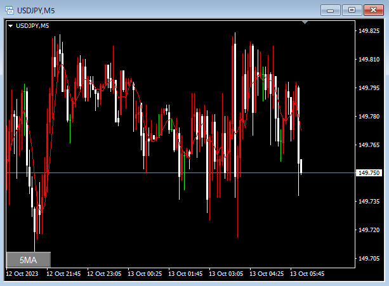Minimize the USDJPY,M5 chart window
The width and height of the screenshot is (389, 286).
[x=330, y=10]
